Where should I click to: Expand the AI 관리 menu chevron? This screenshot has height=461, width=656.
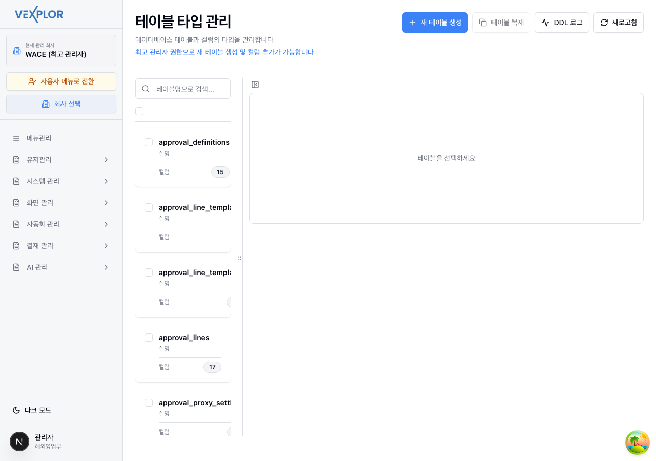pyautogui.click(x=106, y=267)
